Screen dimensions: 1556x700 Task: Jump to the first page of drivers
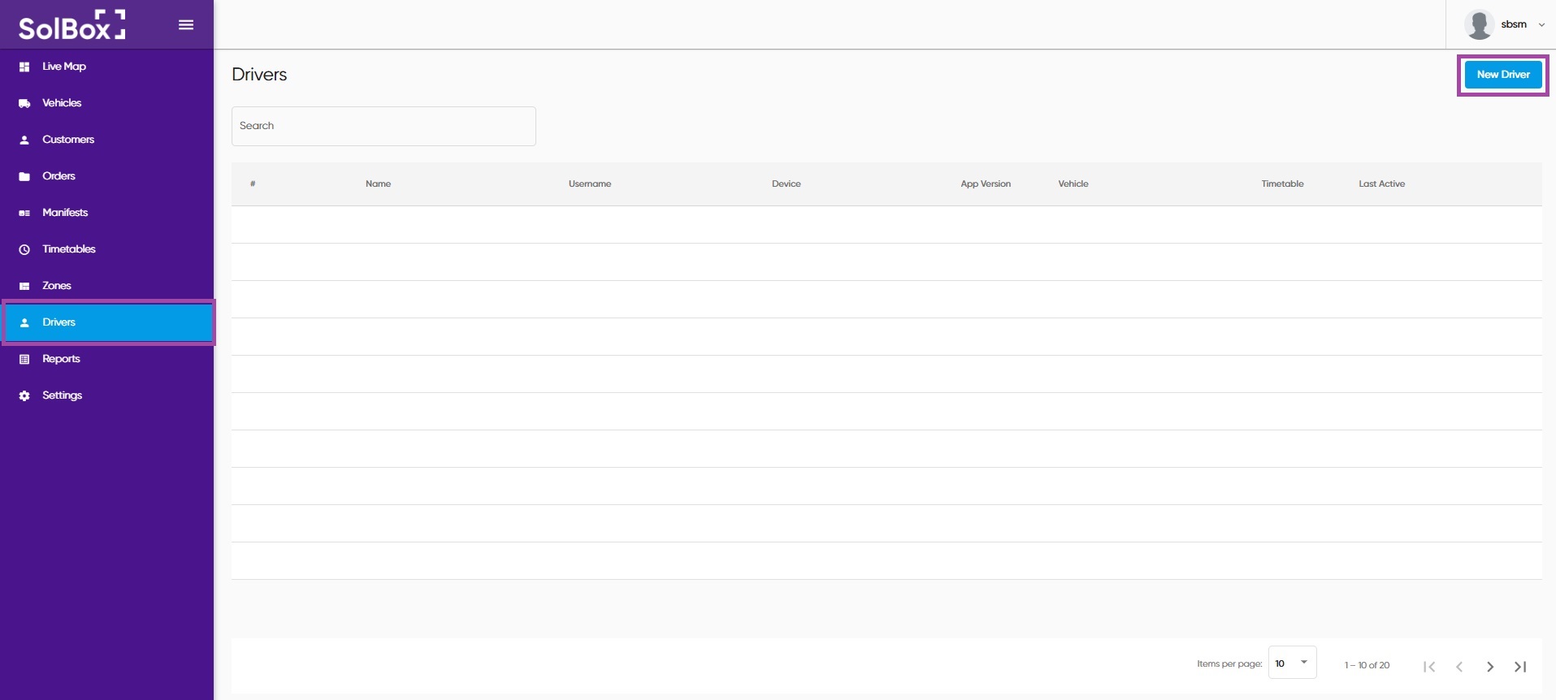pos(1429,666)
